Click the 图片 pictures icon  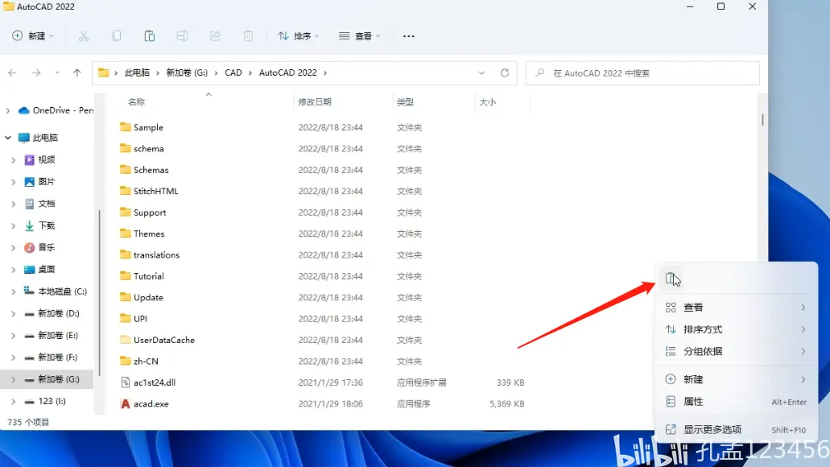[30, 182]
